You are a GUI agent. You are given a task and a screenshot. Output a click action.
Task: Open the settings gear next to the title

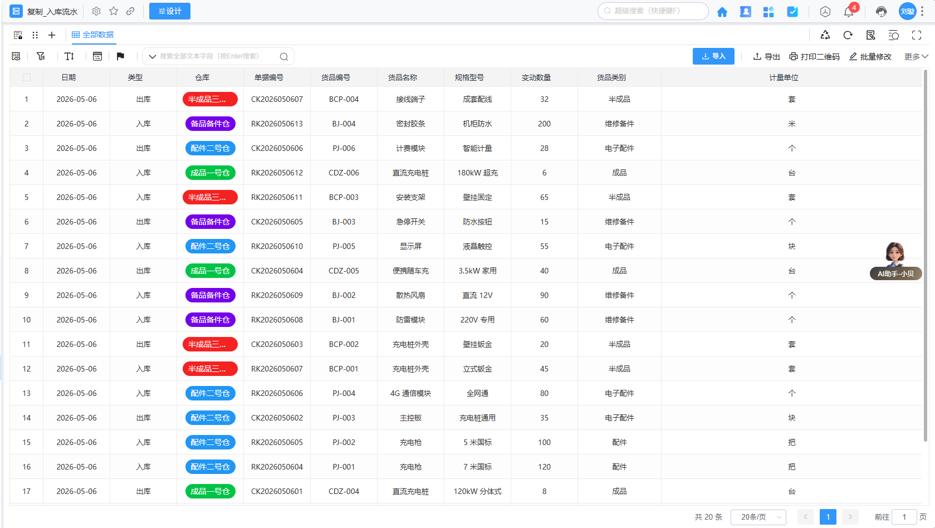pos(96,11)
